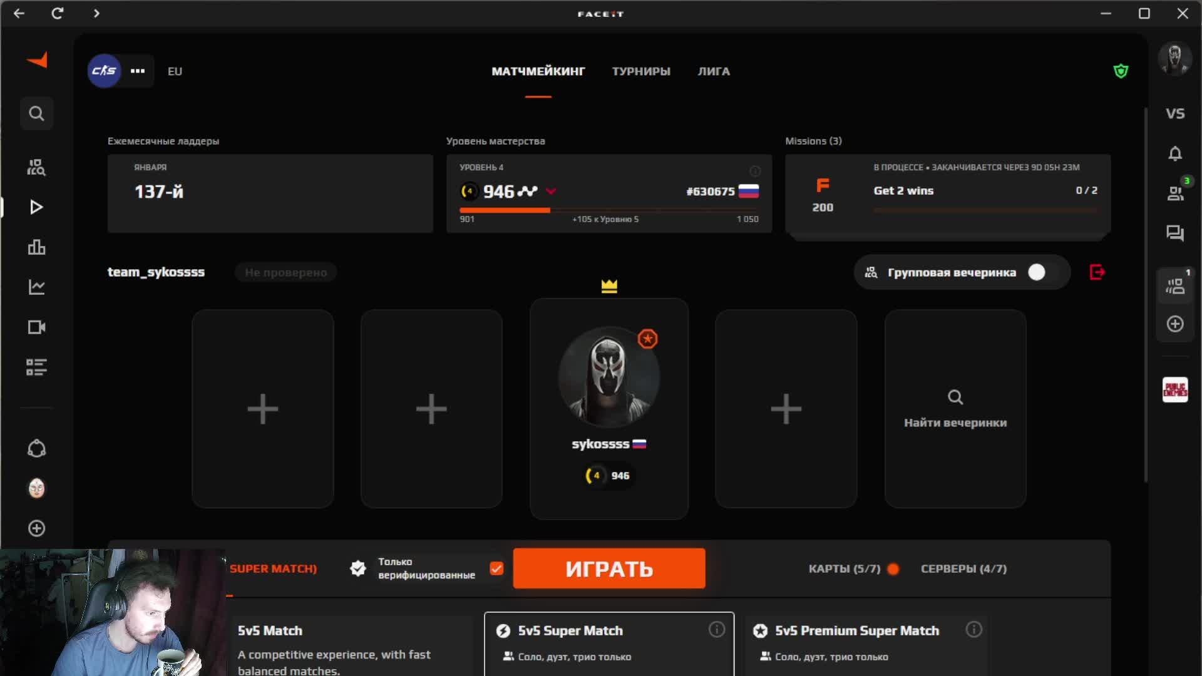Viewport: 1202px width, 676px height.
Task: Click the 200 F points reward
Action: coord(823,195)
